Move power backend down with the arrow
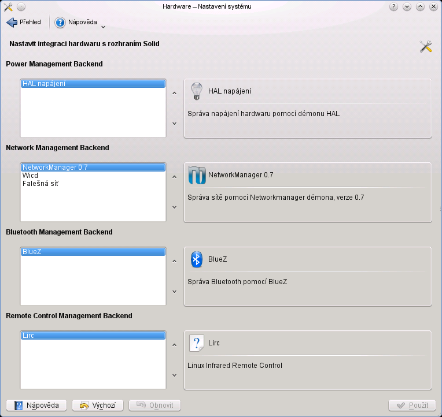 pos(175,124)
